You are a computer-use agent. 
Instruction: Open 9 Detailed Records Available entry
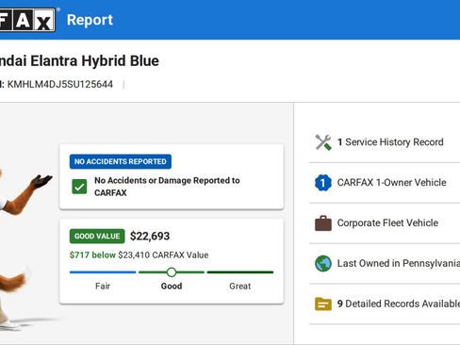point(399,304)
